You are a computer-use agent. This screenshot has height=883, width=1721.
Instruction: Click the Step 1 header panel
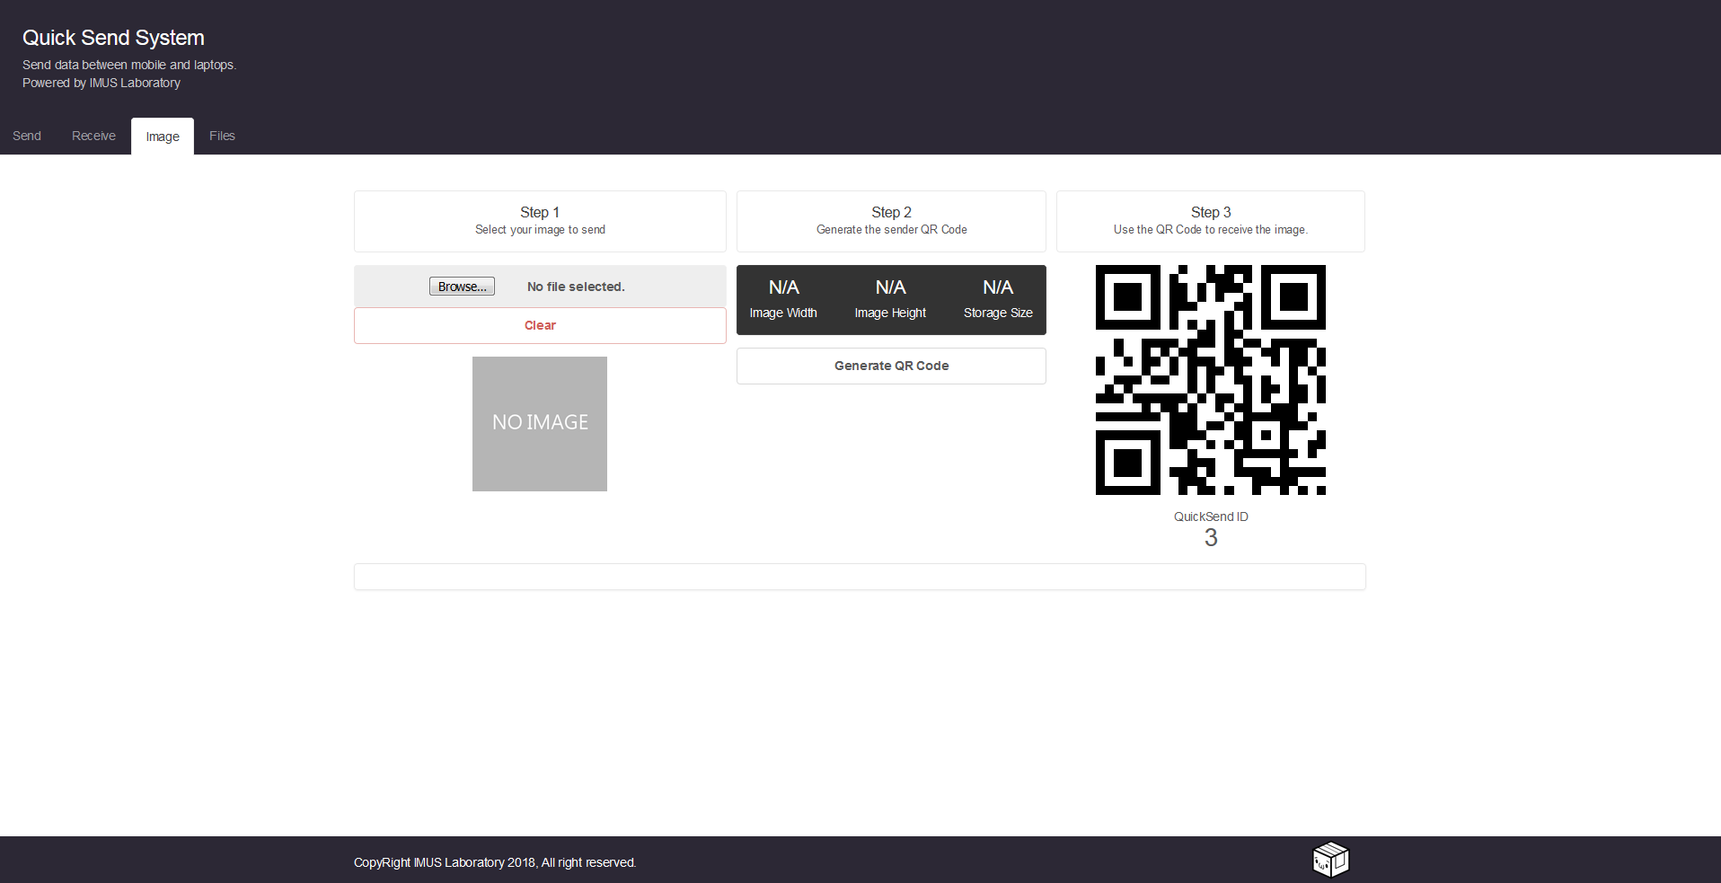click(x=540, y=221)
